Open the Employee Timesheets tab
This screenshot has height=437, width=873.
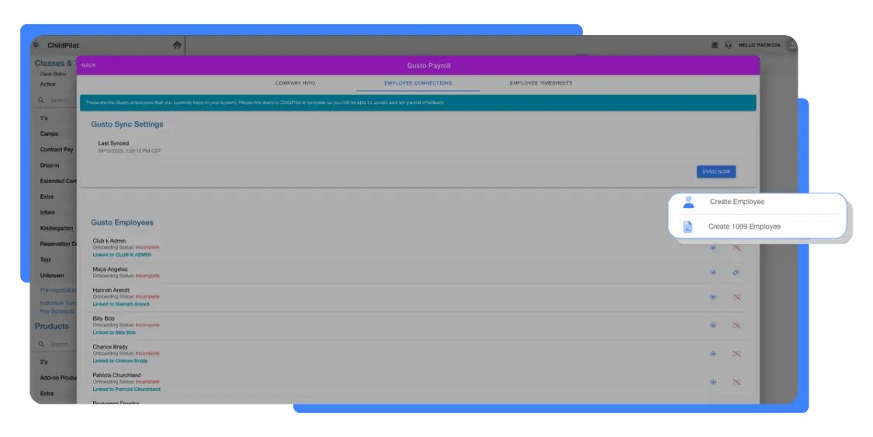pyautogui.click(x=541, y=83)
